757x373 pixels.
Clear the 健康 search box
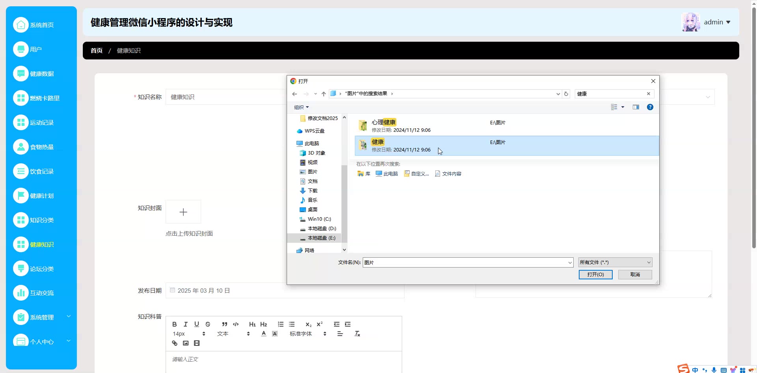648,94
